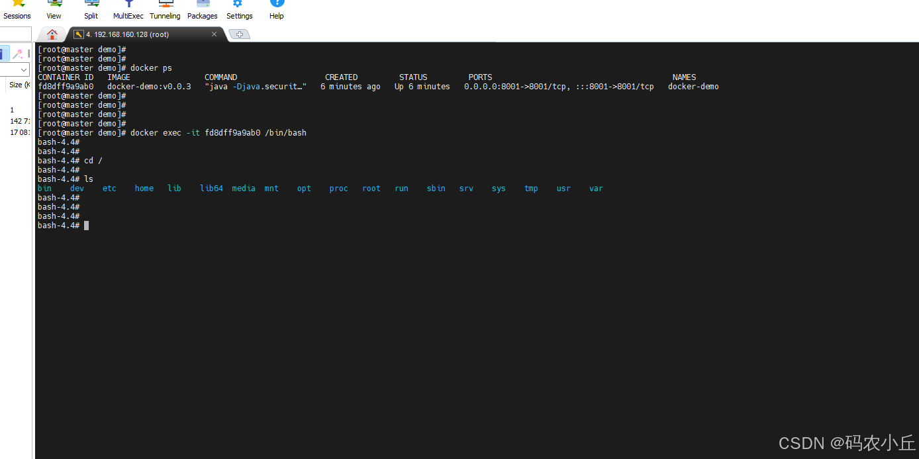Viewport: 919px width, 459px height.
Task: Open the Packages toolbar button
Action: coord(203,10)
